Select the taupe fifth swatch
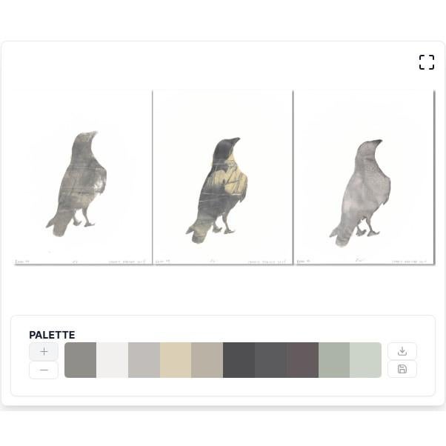 [207, 360]
